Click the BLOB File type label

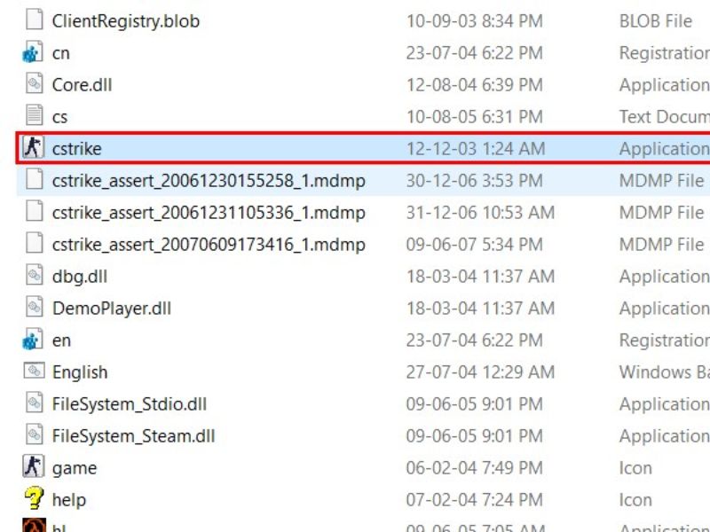[655, 21]
